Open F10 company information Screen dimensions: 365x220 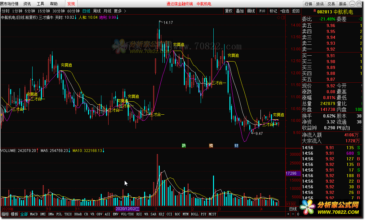point(262,11)
